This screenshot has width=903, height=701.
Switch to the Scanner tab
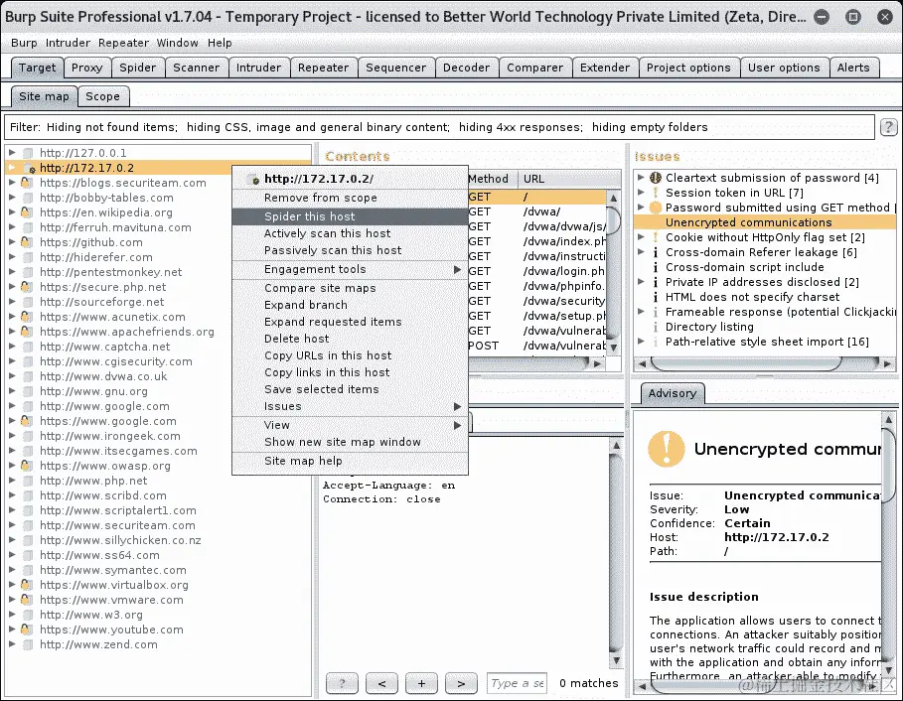pos(197,68)
